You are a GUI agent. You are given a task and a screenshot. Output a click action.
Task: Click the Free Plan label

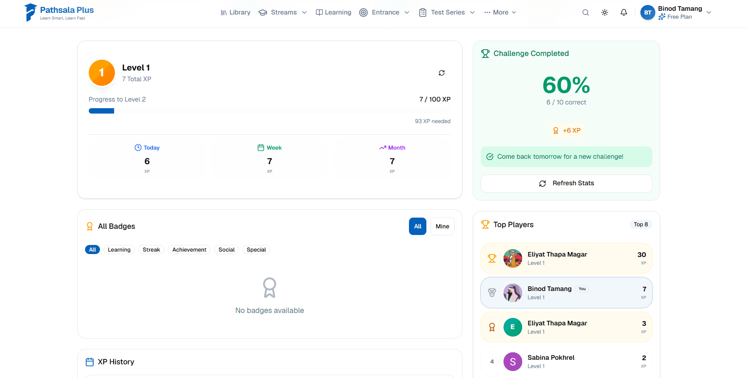pyautogui.click(x=679, y=17)
